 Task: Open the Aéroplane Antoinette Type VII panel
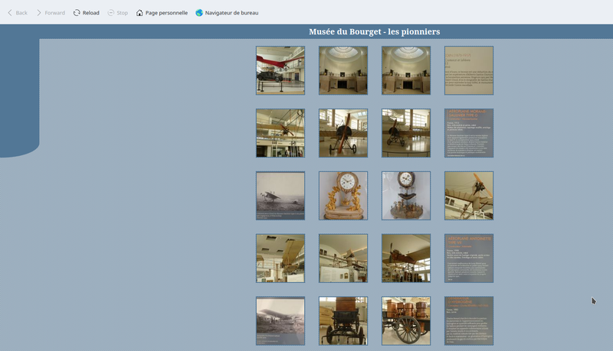click(469, 258)
